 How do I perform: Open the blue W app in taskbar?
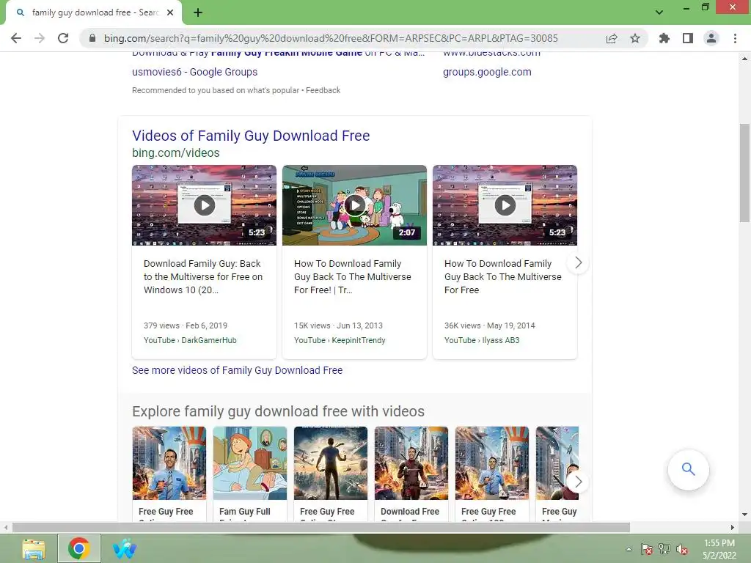point(125,548)
